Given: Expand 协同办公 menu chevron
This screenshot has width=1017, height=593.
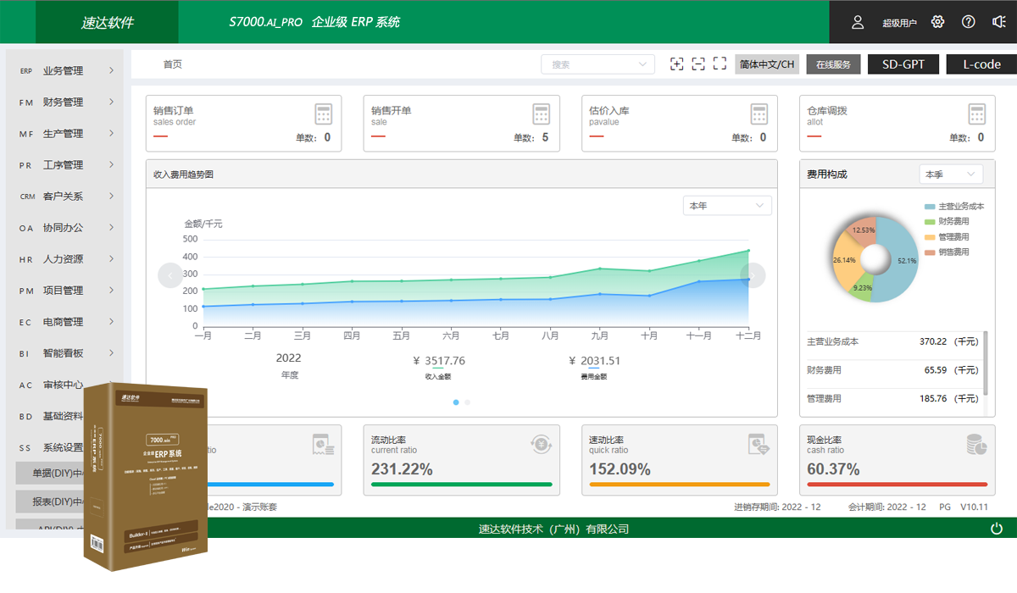Looking at the screenshot, I should 111,228.
